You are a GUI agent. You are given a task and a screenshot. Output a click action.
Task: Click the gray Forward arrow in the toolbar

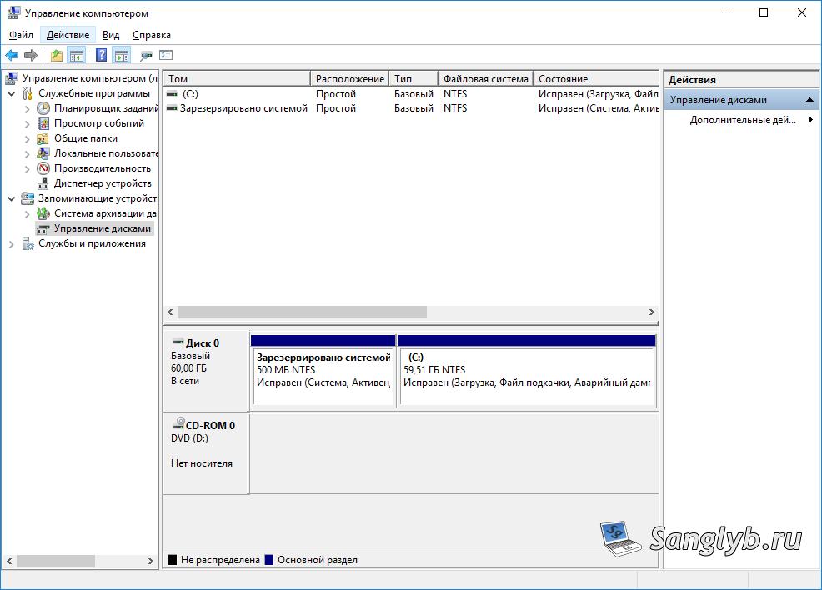[31, 55]
